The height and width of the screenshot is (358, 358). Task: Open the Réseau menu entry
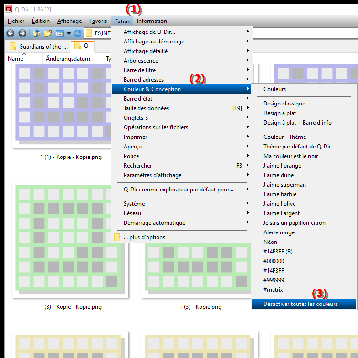click(182, 213)
